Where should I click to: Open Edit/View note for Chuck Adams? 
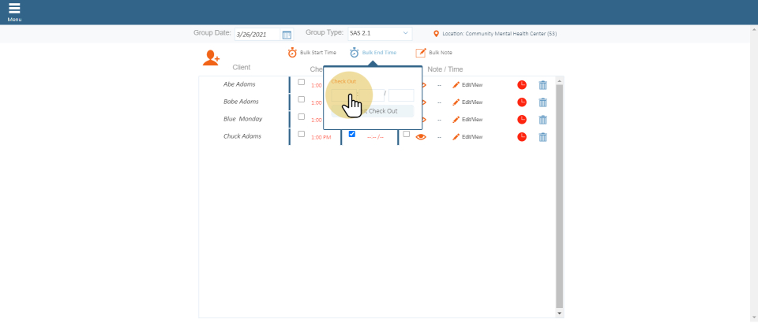(x=467, y=137)
